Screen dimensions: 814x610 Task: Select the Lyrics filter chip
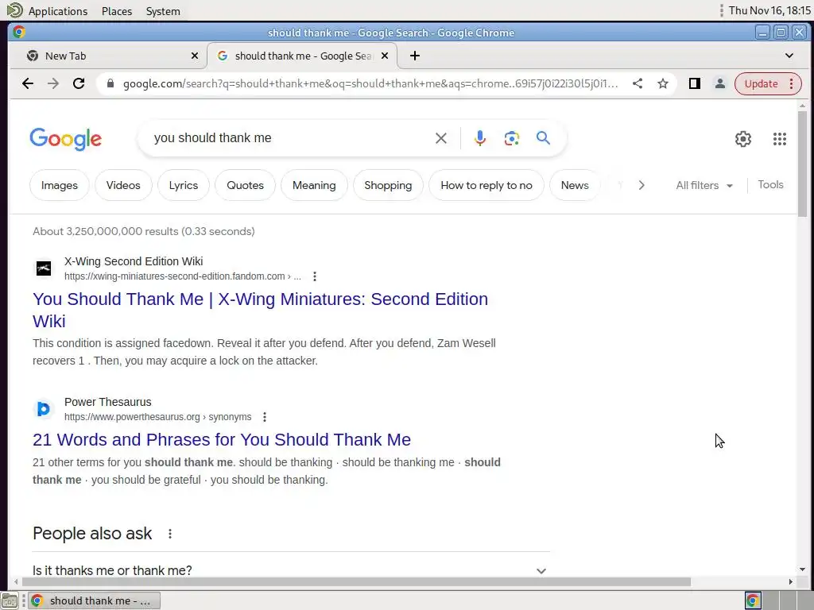click(x=184, y=185)
